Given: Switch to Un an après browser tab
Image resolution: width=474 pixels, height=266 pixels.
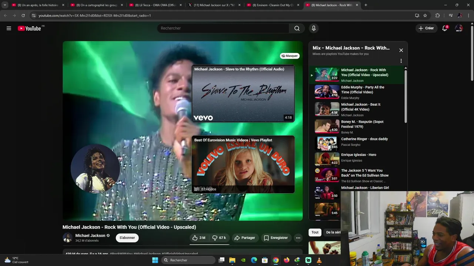Looking at the screenshot, I should tap(37, 5).
